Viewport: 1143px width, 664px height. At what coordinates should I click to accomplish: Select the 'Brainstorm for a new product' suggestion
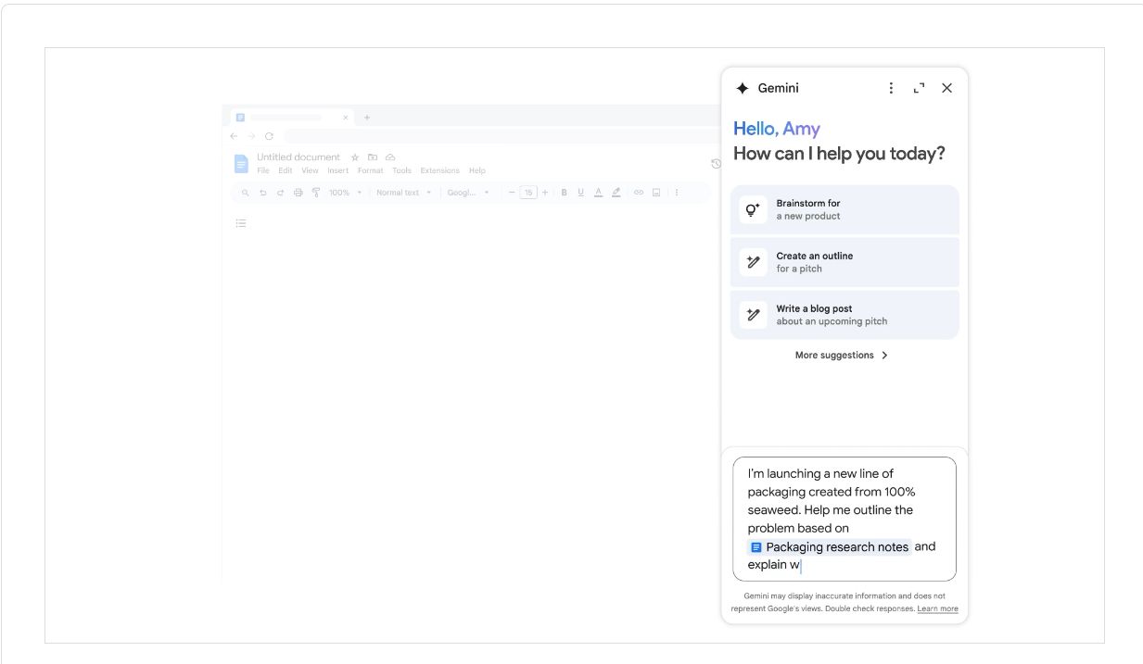845,209
